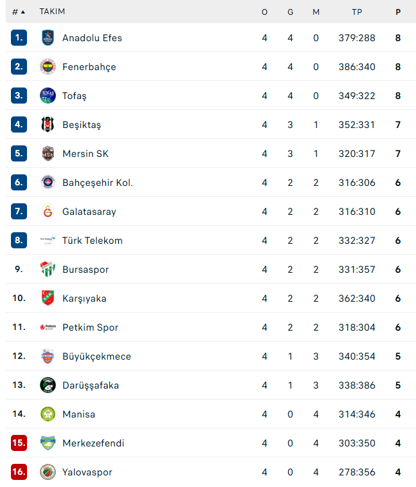Select the TAKIM column header
416x487 pixels.
click(x=52, y=12)
